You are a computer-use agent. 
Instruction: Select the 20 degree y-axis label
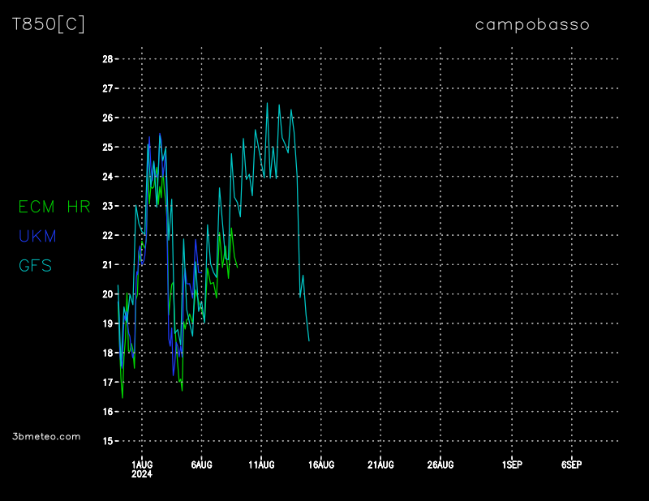(x=107, y=294)
